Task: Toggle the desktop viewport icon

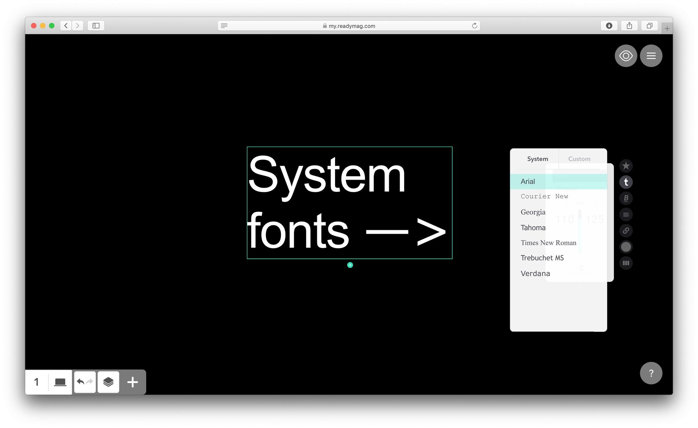Action: [x=60, y=382]
